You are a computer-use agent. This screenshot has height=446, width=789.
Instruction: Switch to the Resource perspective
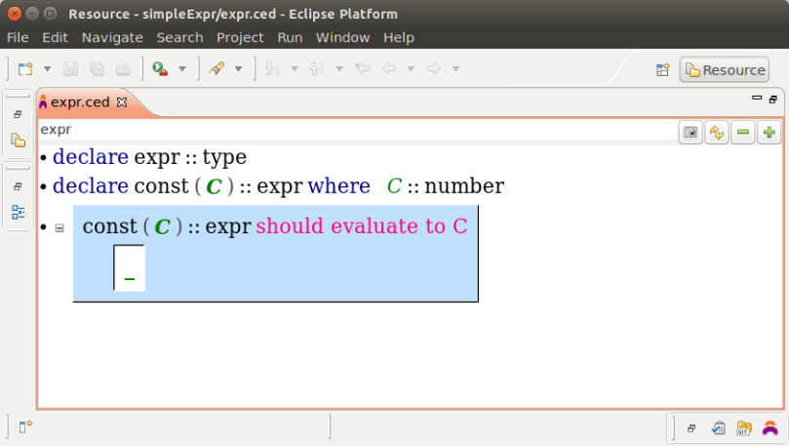click(x=725, y=69)
